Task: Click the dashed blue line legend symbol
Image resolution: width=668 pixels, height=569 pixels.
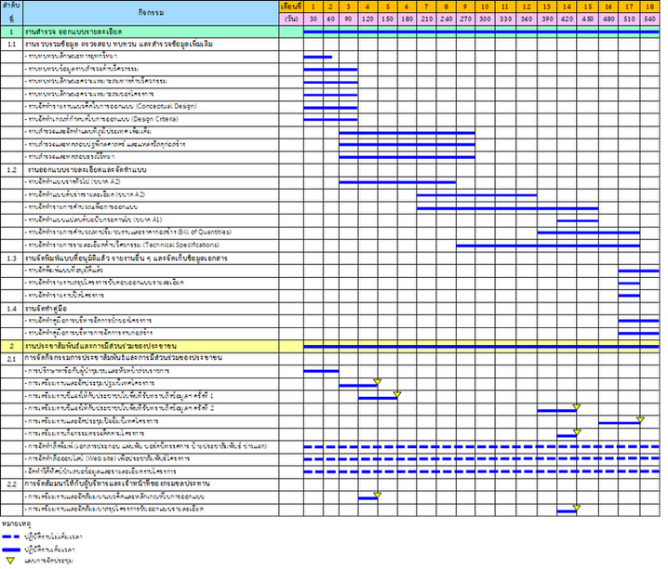Action: 10,536
